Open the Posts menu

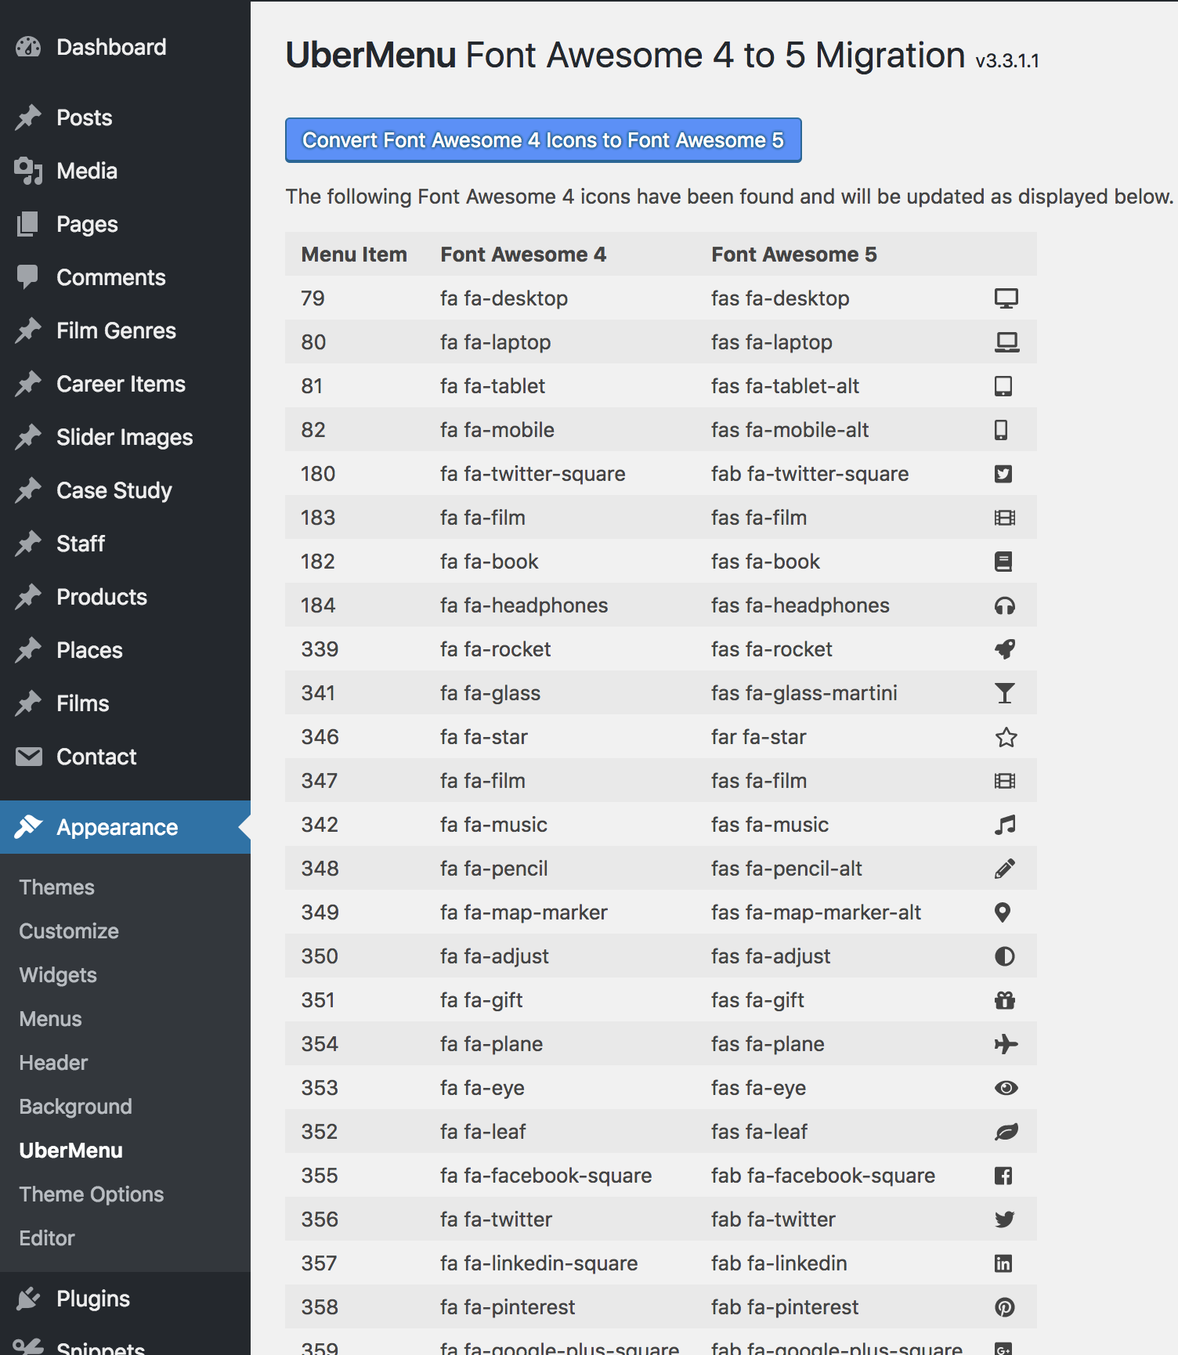click(x=125, y=117)
